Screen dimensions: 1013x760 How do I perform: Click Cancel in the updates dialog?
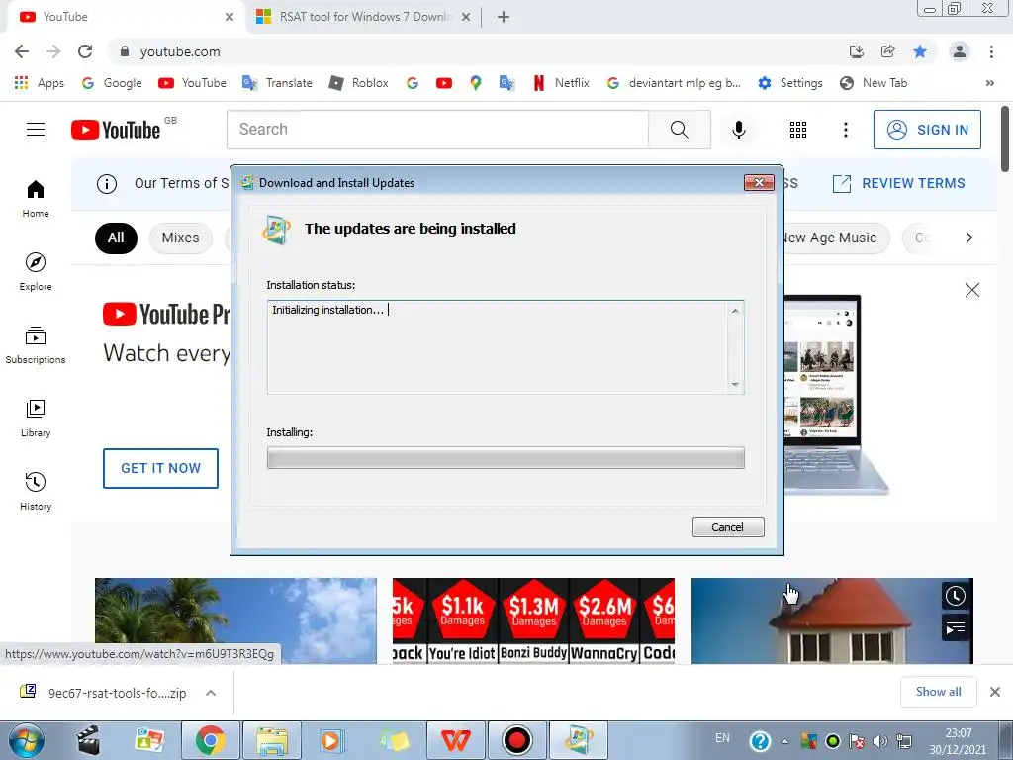(727, 526)
